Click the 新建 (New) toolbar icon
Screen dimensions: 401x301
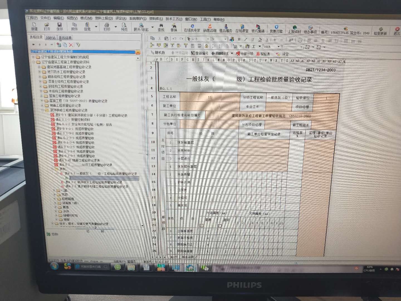(34, 26)
